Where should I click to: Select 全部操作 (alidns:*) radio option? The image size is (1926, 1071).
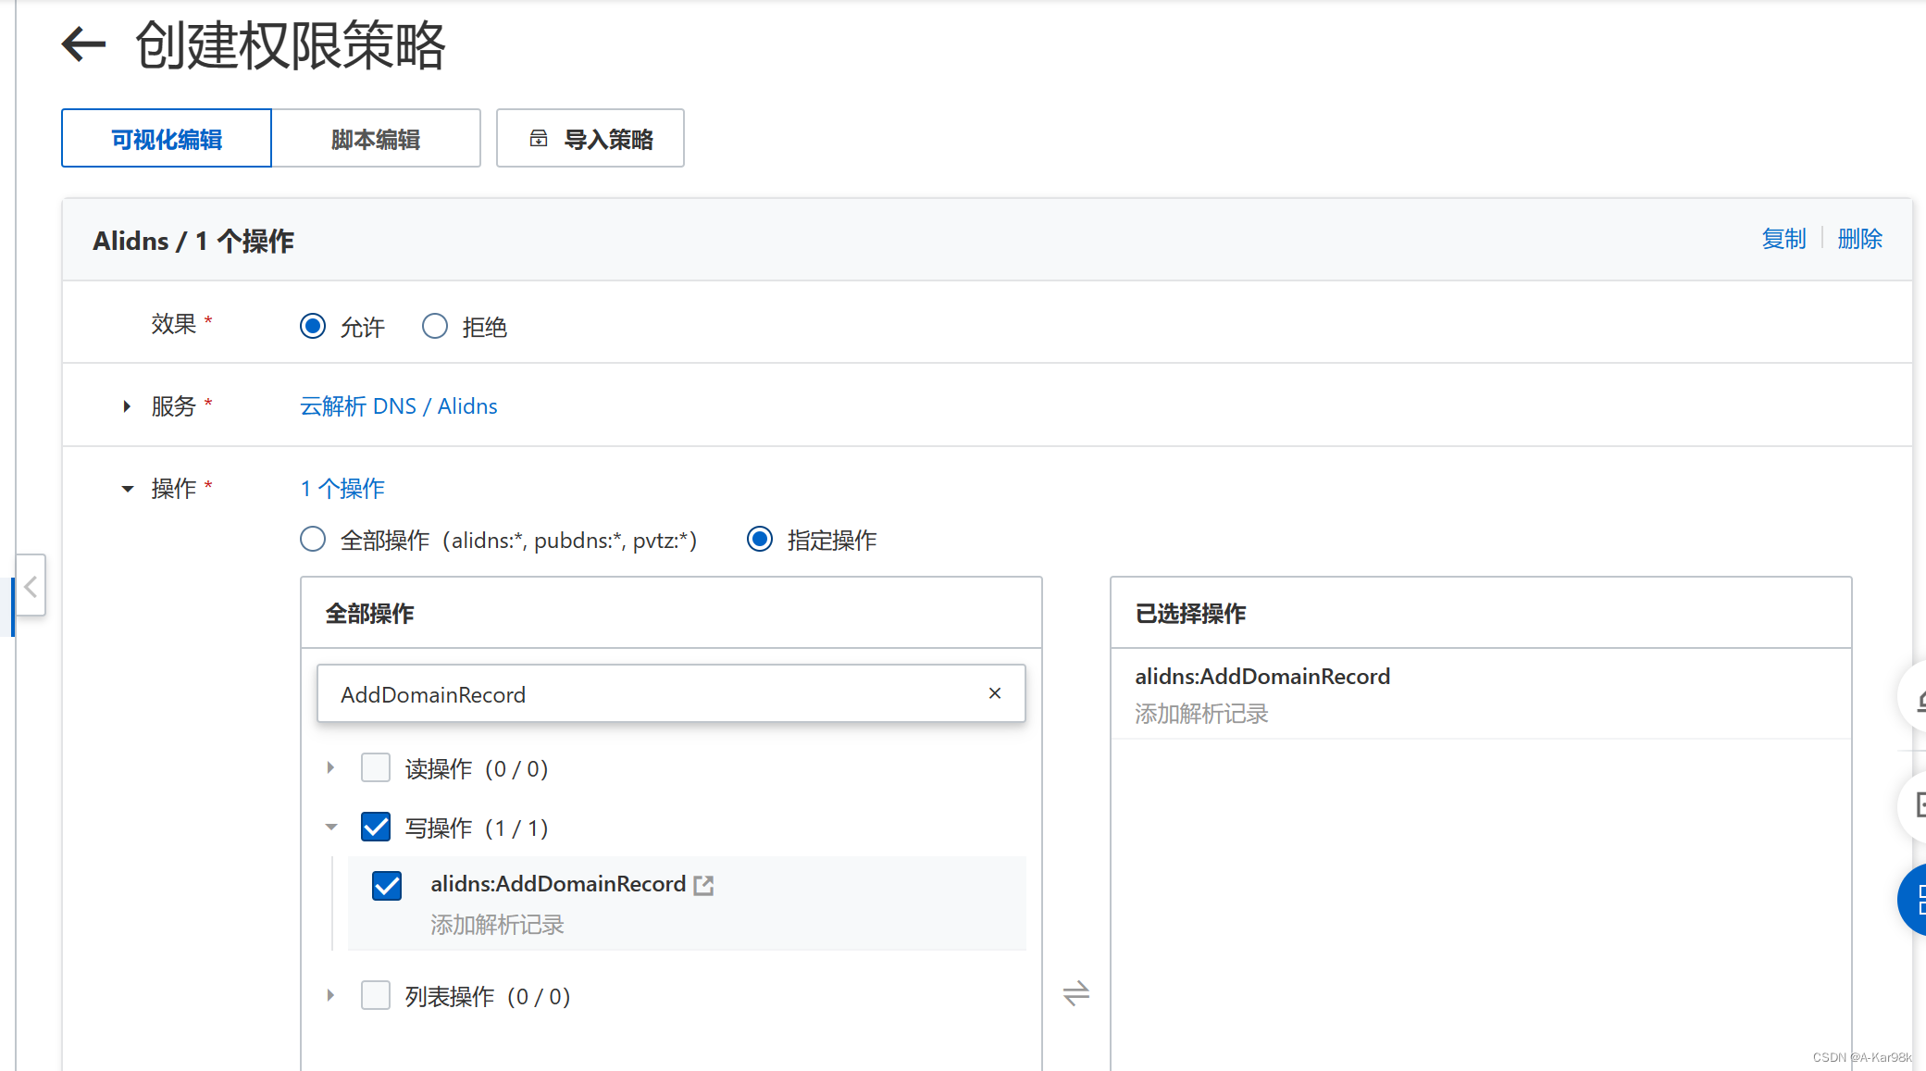pyautogui.click(x=313, y=539)
